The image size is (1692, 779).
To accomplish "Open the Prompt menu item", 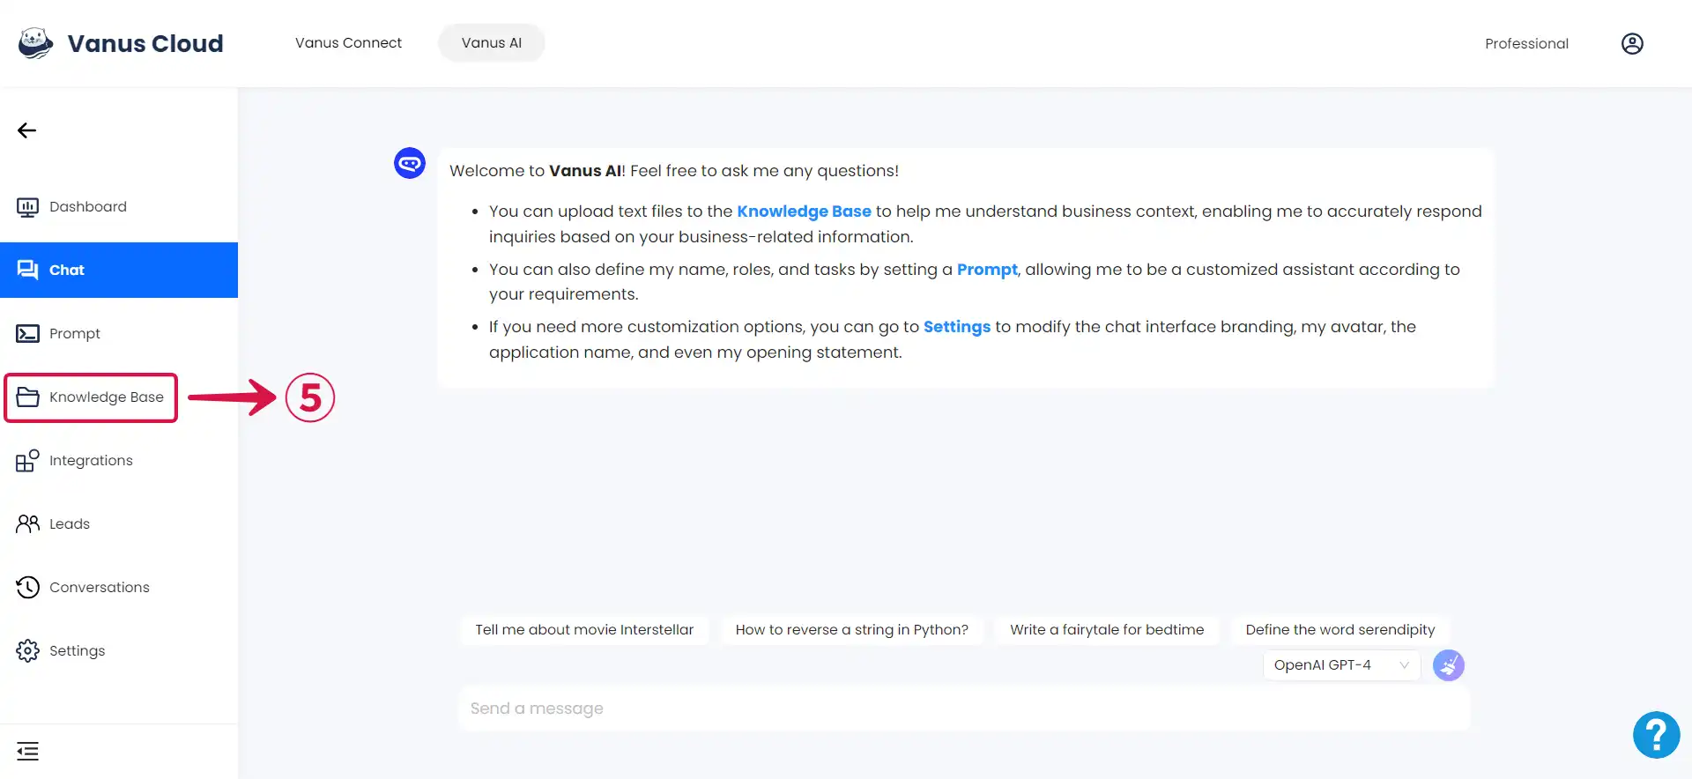I will (x=119, y=333).
